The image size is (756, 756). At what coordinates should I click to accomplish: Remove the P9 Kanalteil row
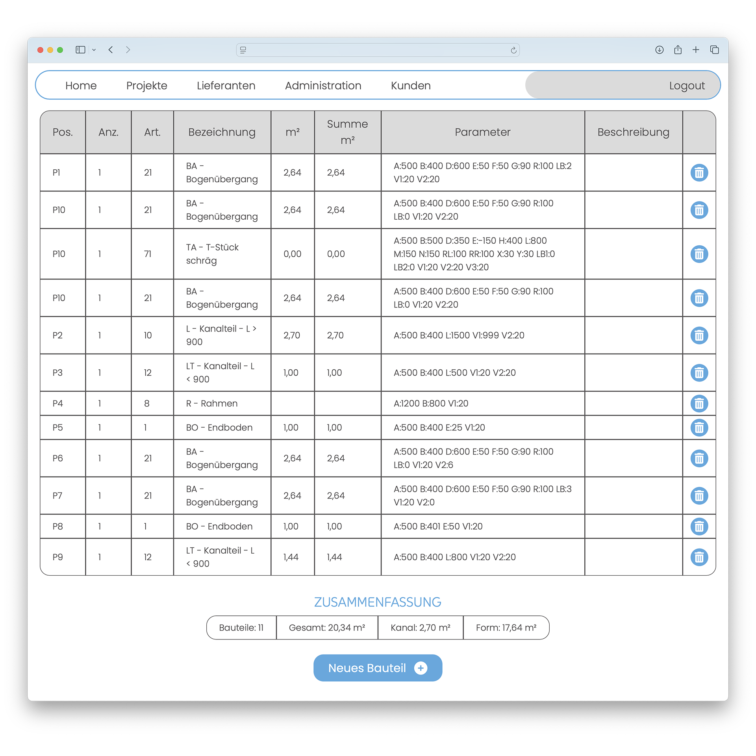pyautogui.click(x=699, y=557)
